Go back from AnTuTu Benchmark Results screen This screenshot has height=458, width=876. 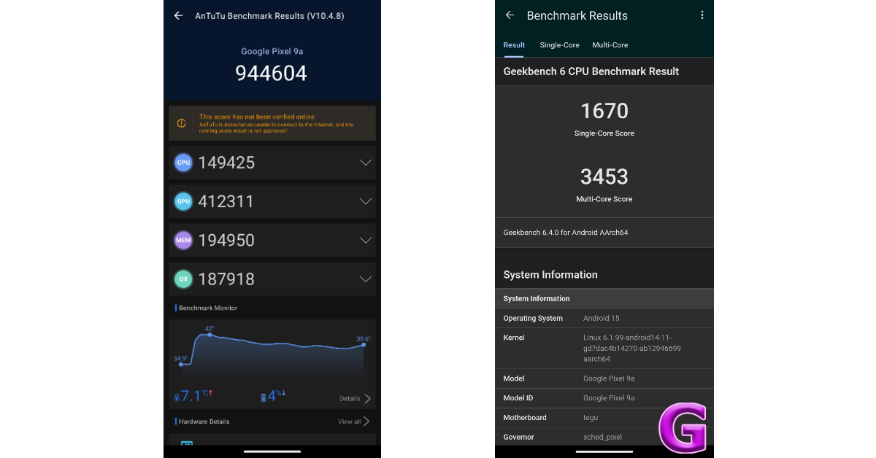point(178,15)
